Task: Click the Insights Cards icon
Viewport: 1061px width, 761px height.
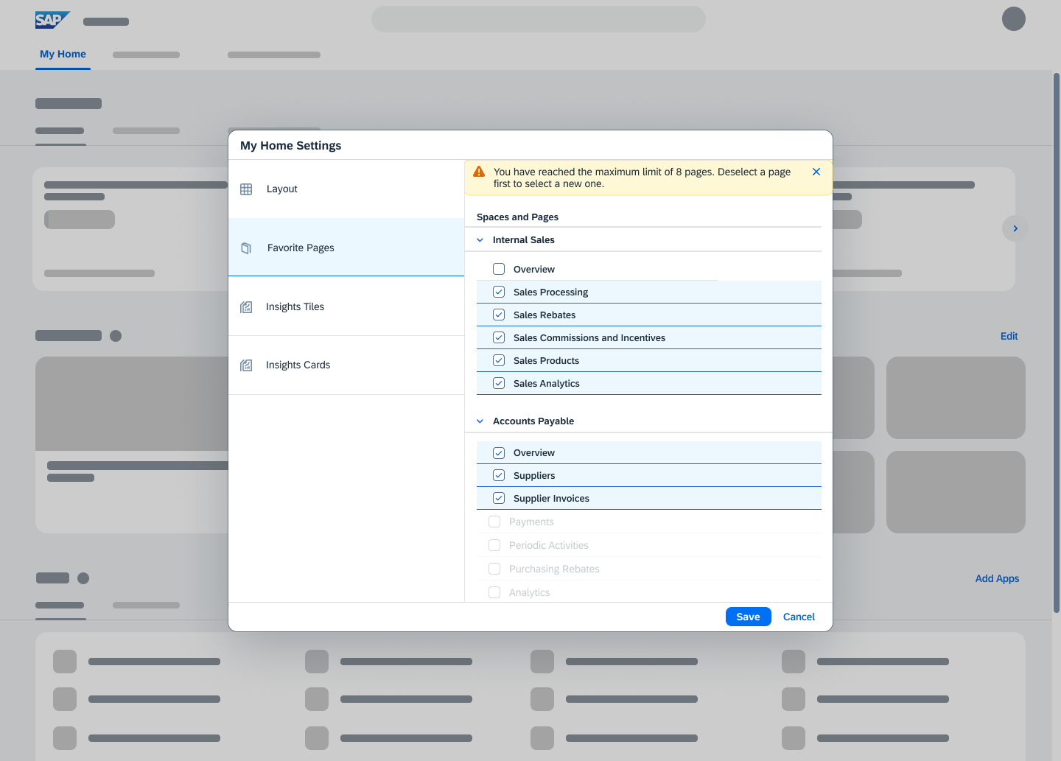Action: click(246, 365)
